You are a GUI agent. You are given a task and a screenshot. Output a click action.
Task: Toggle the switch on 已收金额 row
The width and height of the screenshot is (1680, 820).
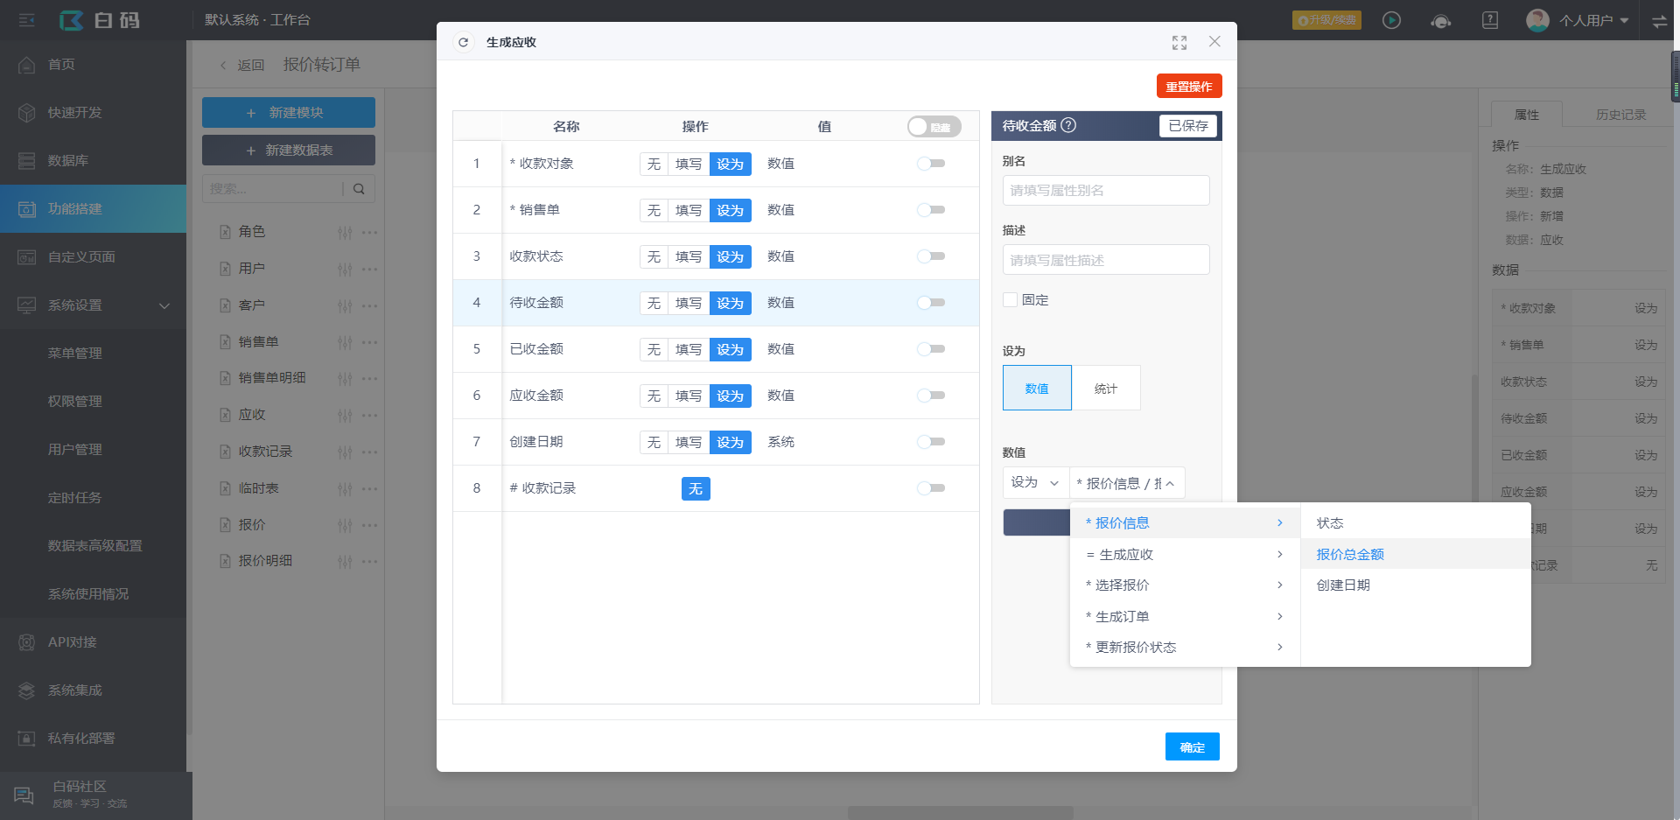coord(931,349)
